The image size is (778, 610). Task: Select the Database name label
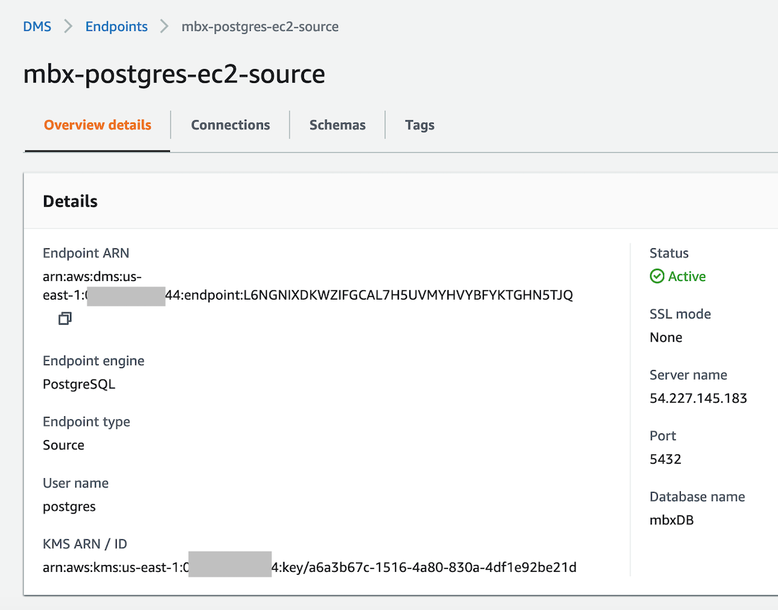(697, 496)
